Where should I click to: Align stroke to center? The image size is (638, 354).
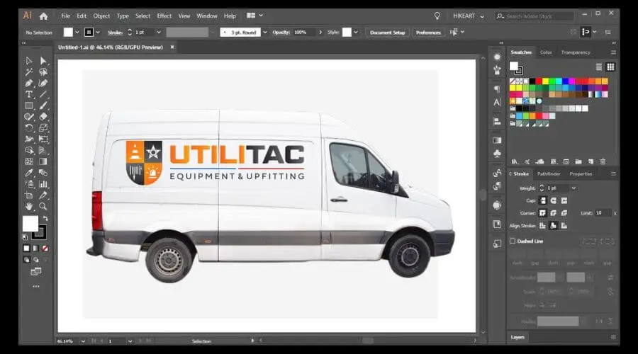tap(543, 226)
